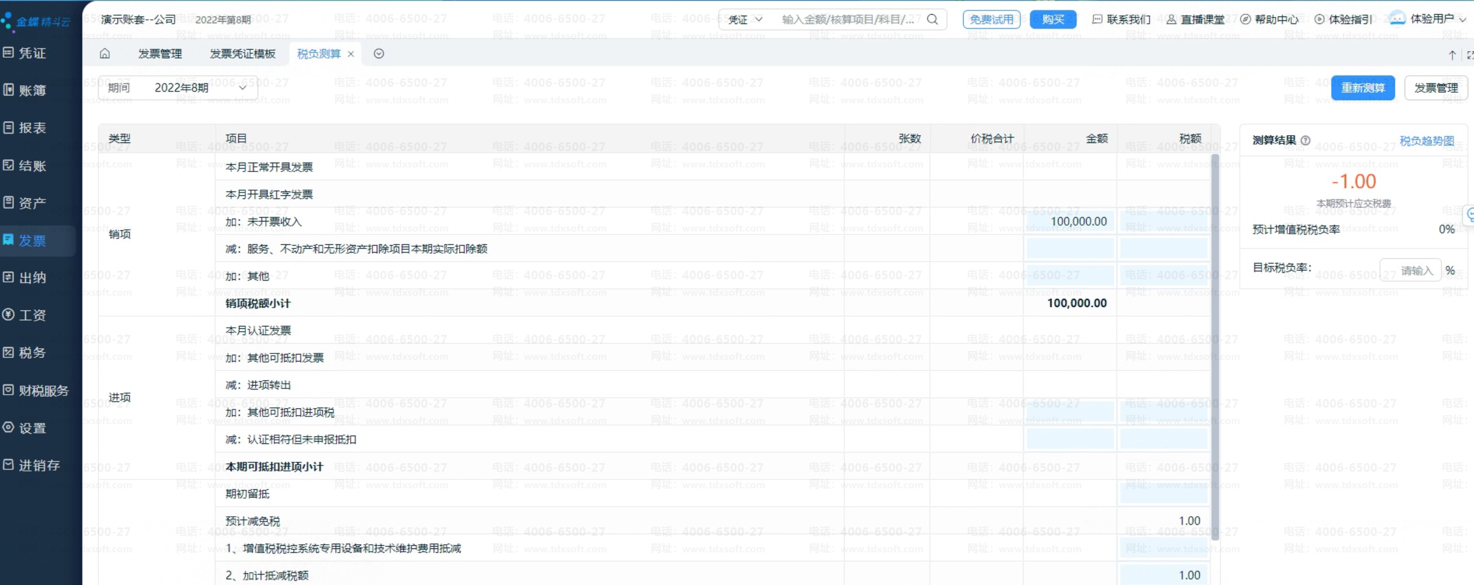Click the 税额 cell for 加:其他
This screenshot has height=585, width=1474.
tap(1163, 276)
